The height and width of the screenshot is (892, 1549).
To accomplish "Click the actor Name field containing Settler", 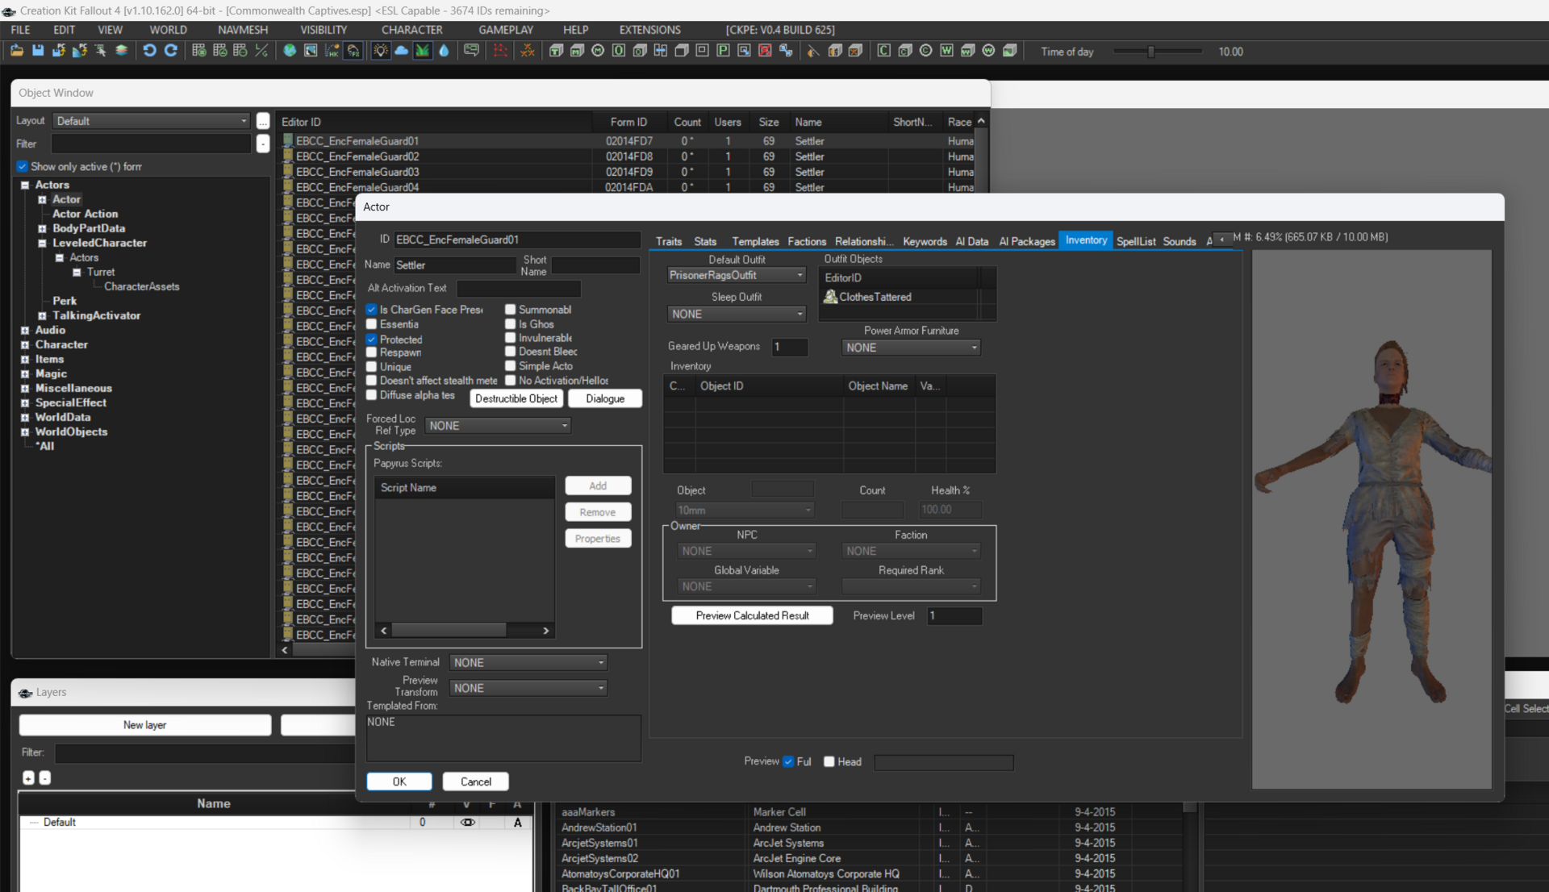I will coord(454,265).
